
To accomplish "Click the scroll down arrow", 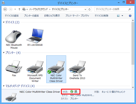I will coord(133,87).
